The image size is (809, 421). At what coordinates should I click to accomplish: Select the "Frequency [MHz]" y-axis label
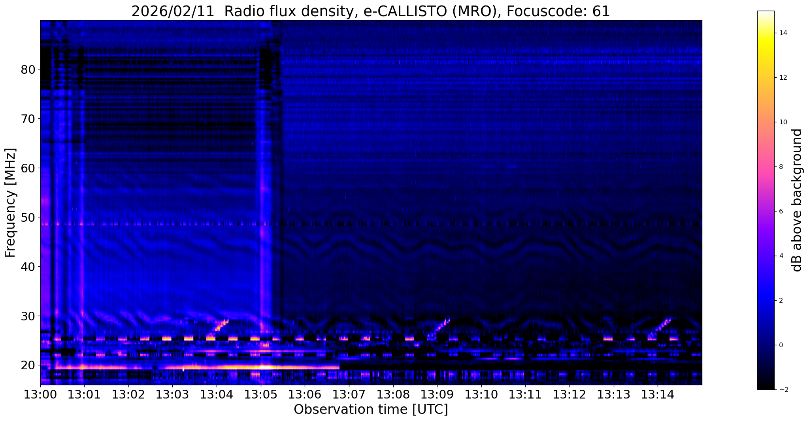(11, 202)
